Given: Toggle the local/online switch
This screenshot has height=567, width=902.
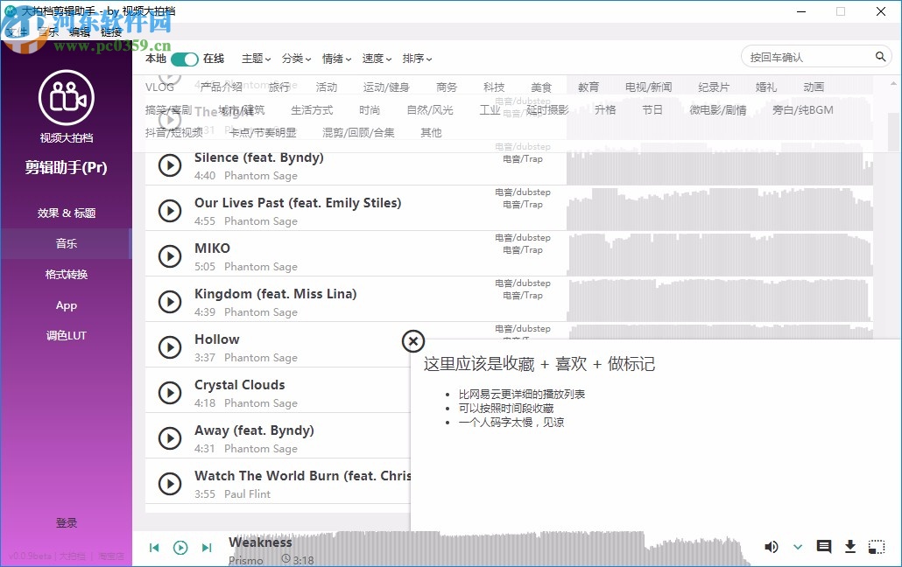Looking at the screenshot, I should tap(184, 59).
